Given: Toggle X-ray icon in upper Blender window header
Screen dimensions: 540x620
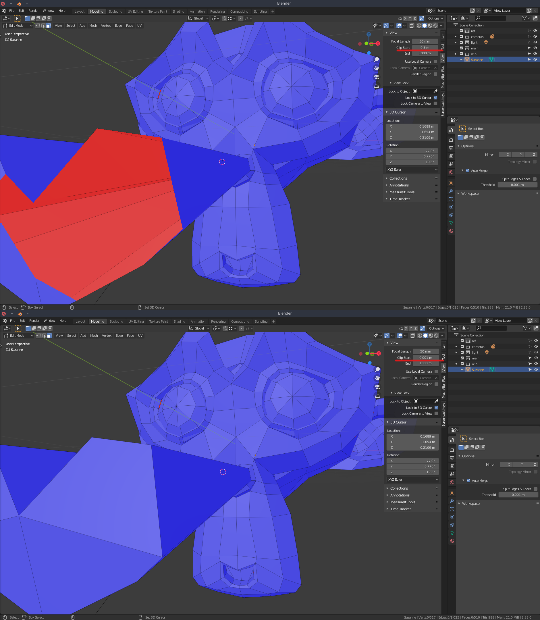Looking at the screenshot, I should tap(412, 26).
